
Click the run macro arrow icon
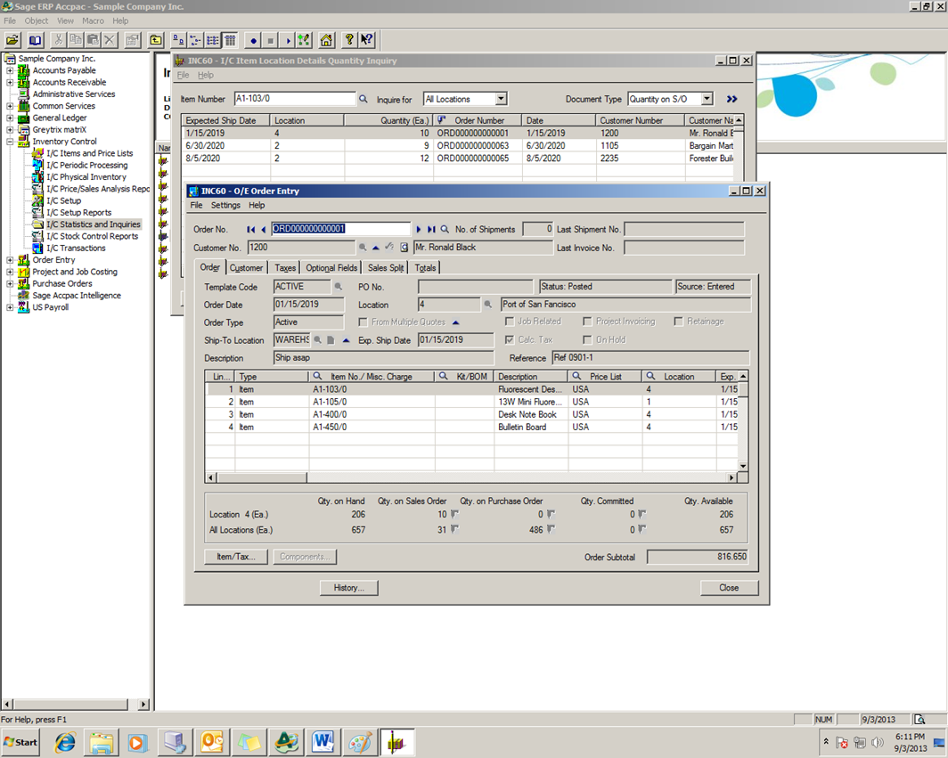(x=288, y=40)
